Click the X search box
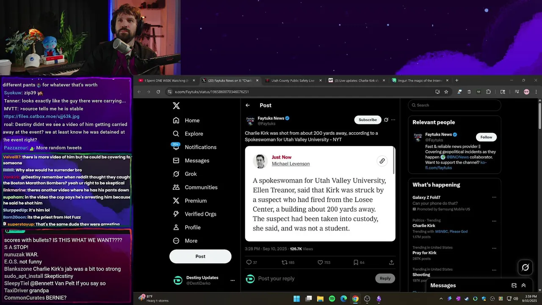 [x=454, y=105]
